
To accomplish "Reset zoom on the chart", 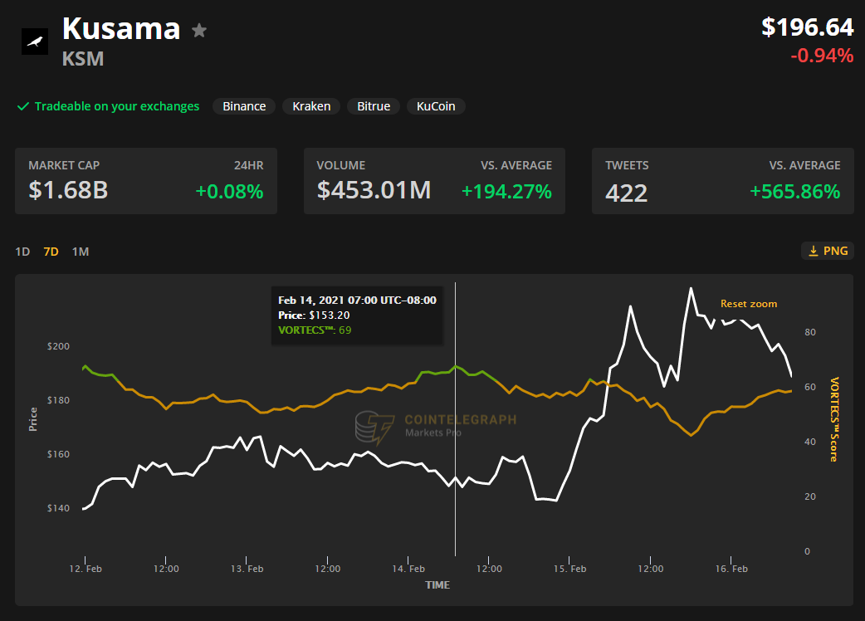I will coord(749,304).
